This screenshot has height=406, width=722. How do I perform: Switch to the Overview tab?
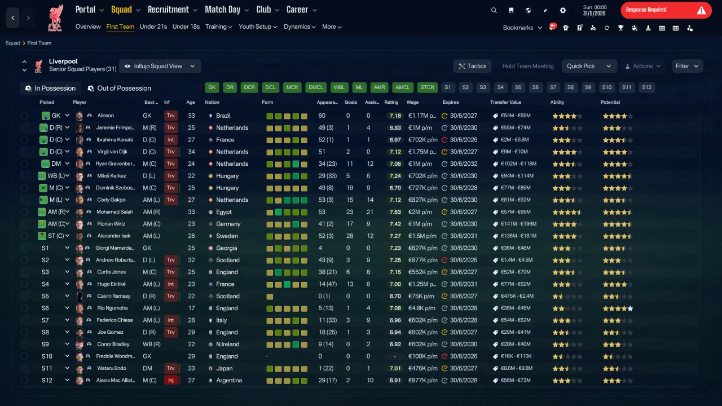[x=88, y=27]
